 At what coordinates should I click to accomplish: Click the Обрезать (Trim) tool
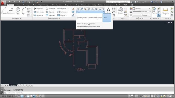(x=62, y=8)
